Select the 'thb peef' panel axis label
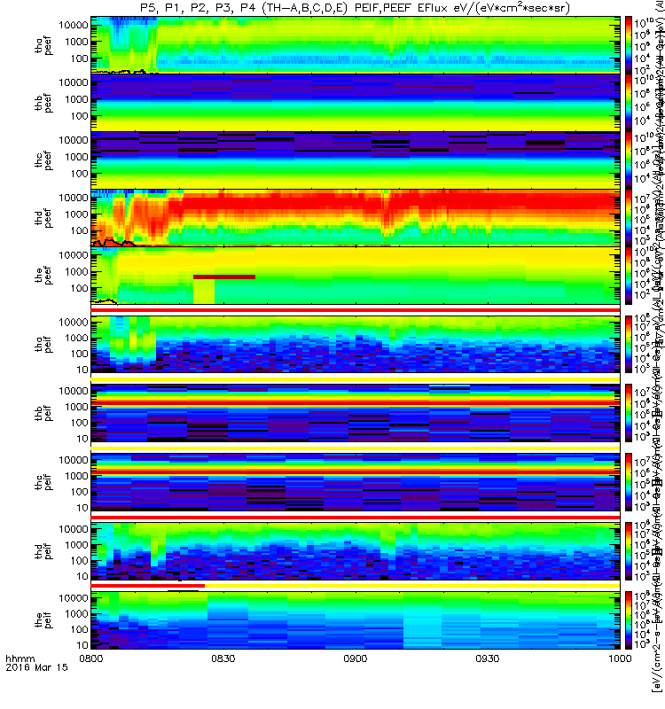665x709 pixels. pos(43,103)
